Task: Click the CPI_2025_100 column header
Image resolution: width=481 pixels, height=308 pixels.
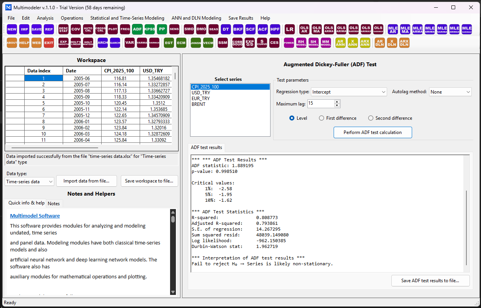Action: (120, 71)
